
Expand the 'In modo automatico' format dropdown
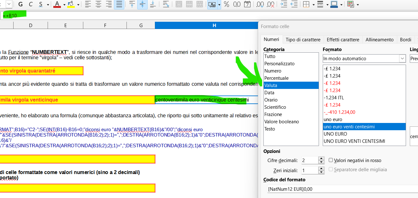click(x=402, y=59)
